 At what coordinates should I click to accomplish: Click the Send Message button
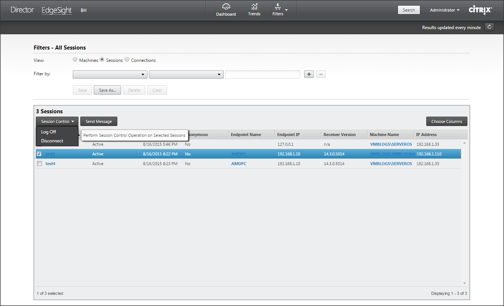pos(99,122)
